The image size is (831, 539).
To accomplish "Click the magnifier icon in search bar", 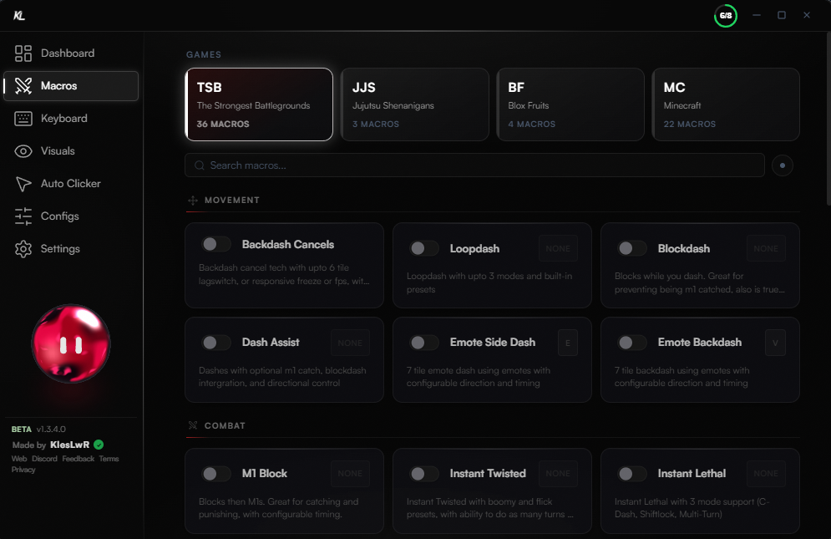I will (x=200, y=165).
